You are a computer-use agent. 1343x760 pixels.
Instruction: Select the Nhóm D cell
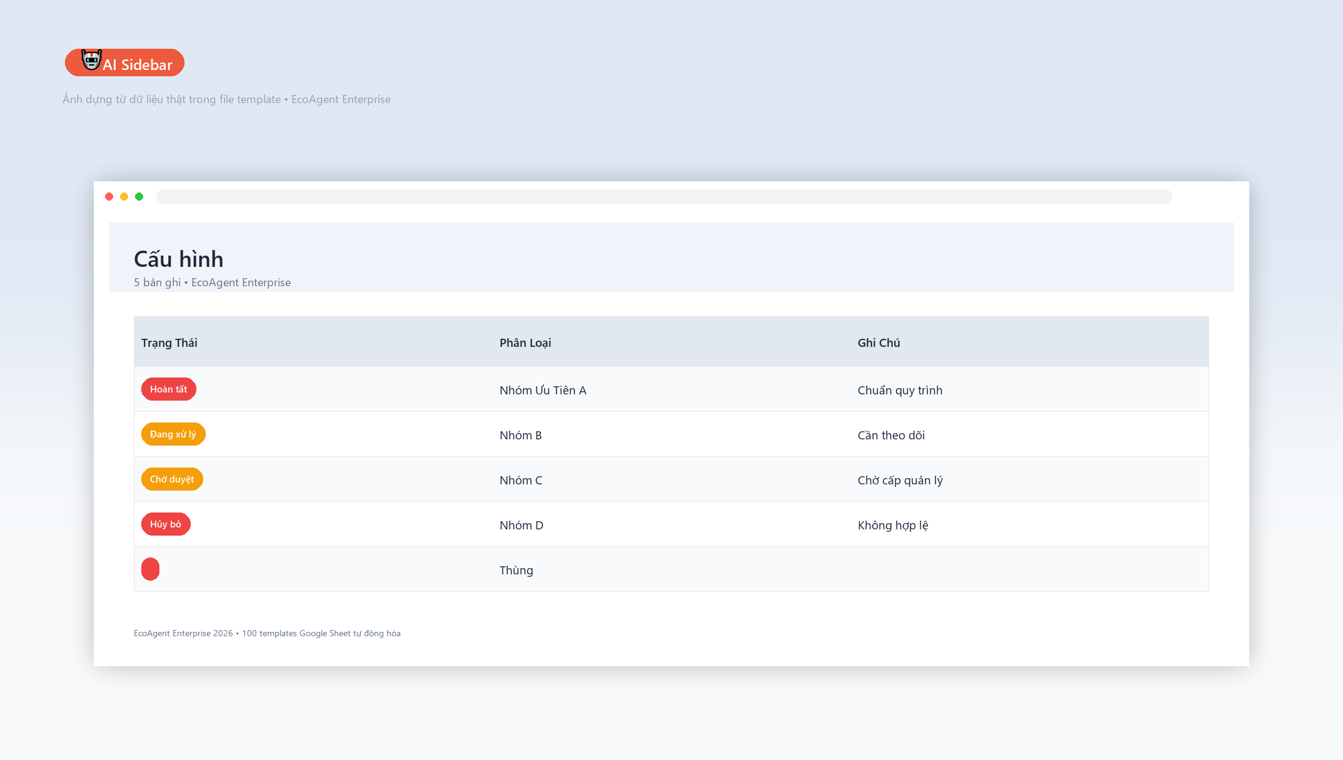521,525
